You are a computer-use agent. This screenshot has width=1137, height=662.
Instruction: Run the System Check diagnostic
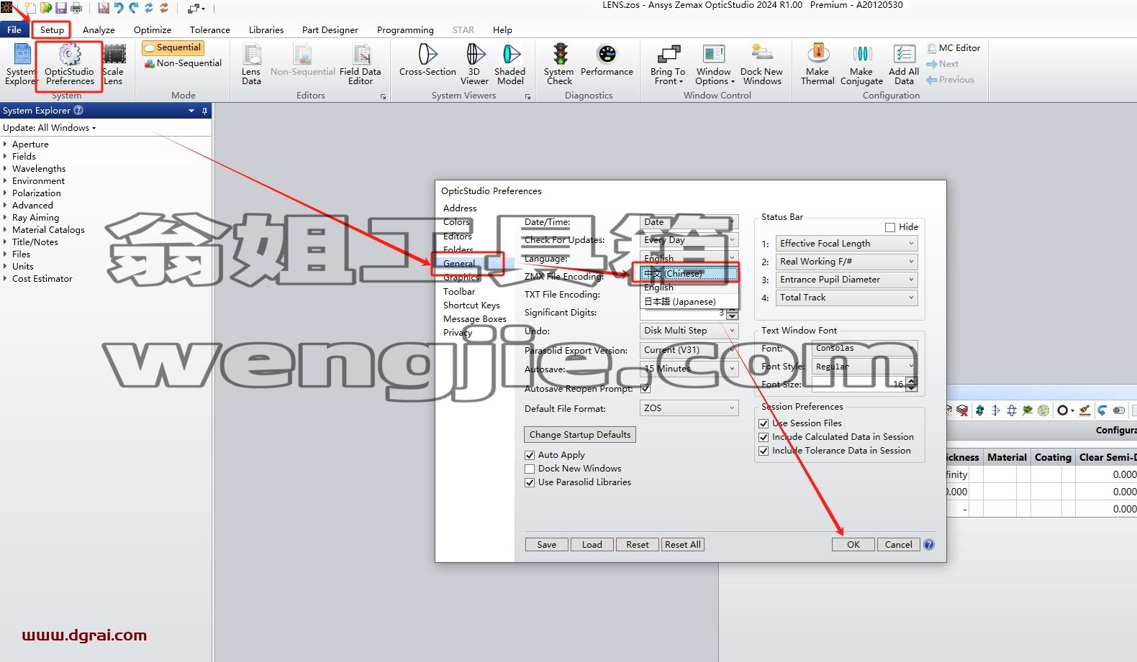[558, 65]
